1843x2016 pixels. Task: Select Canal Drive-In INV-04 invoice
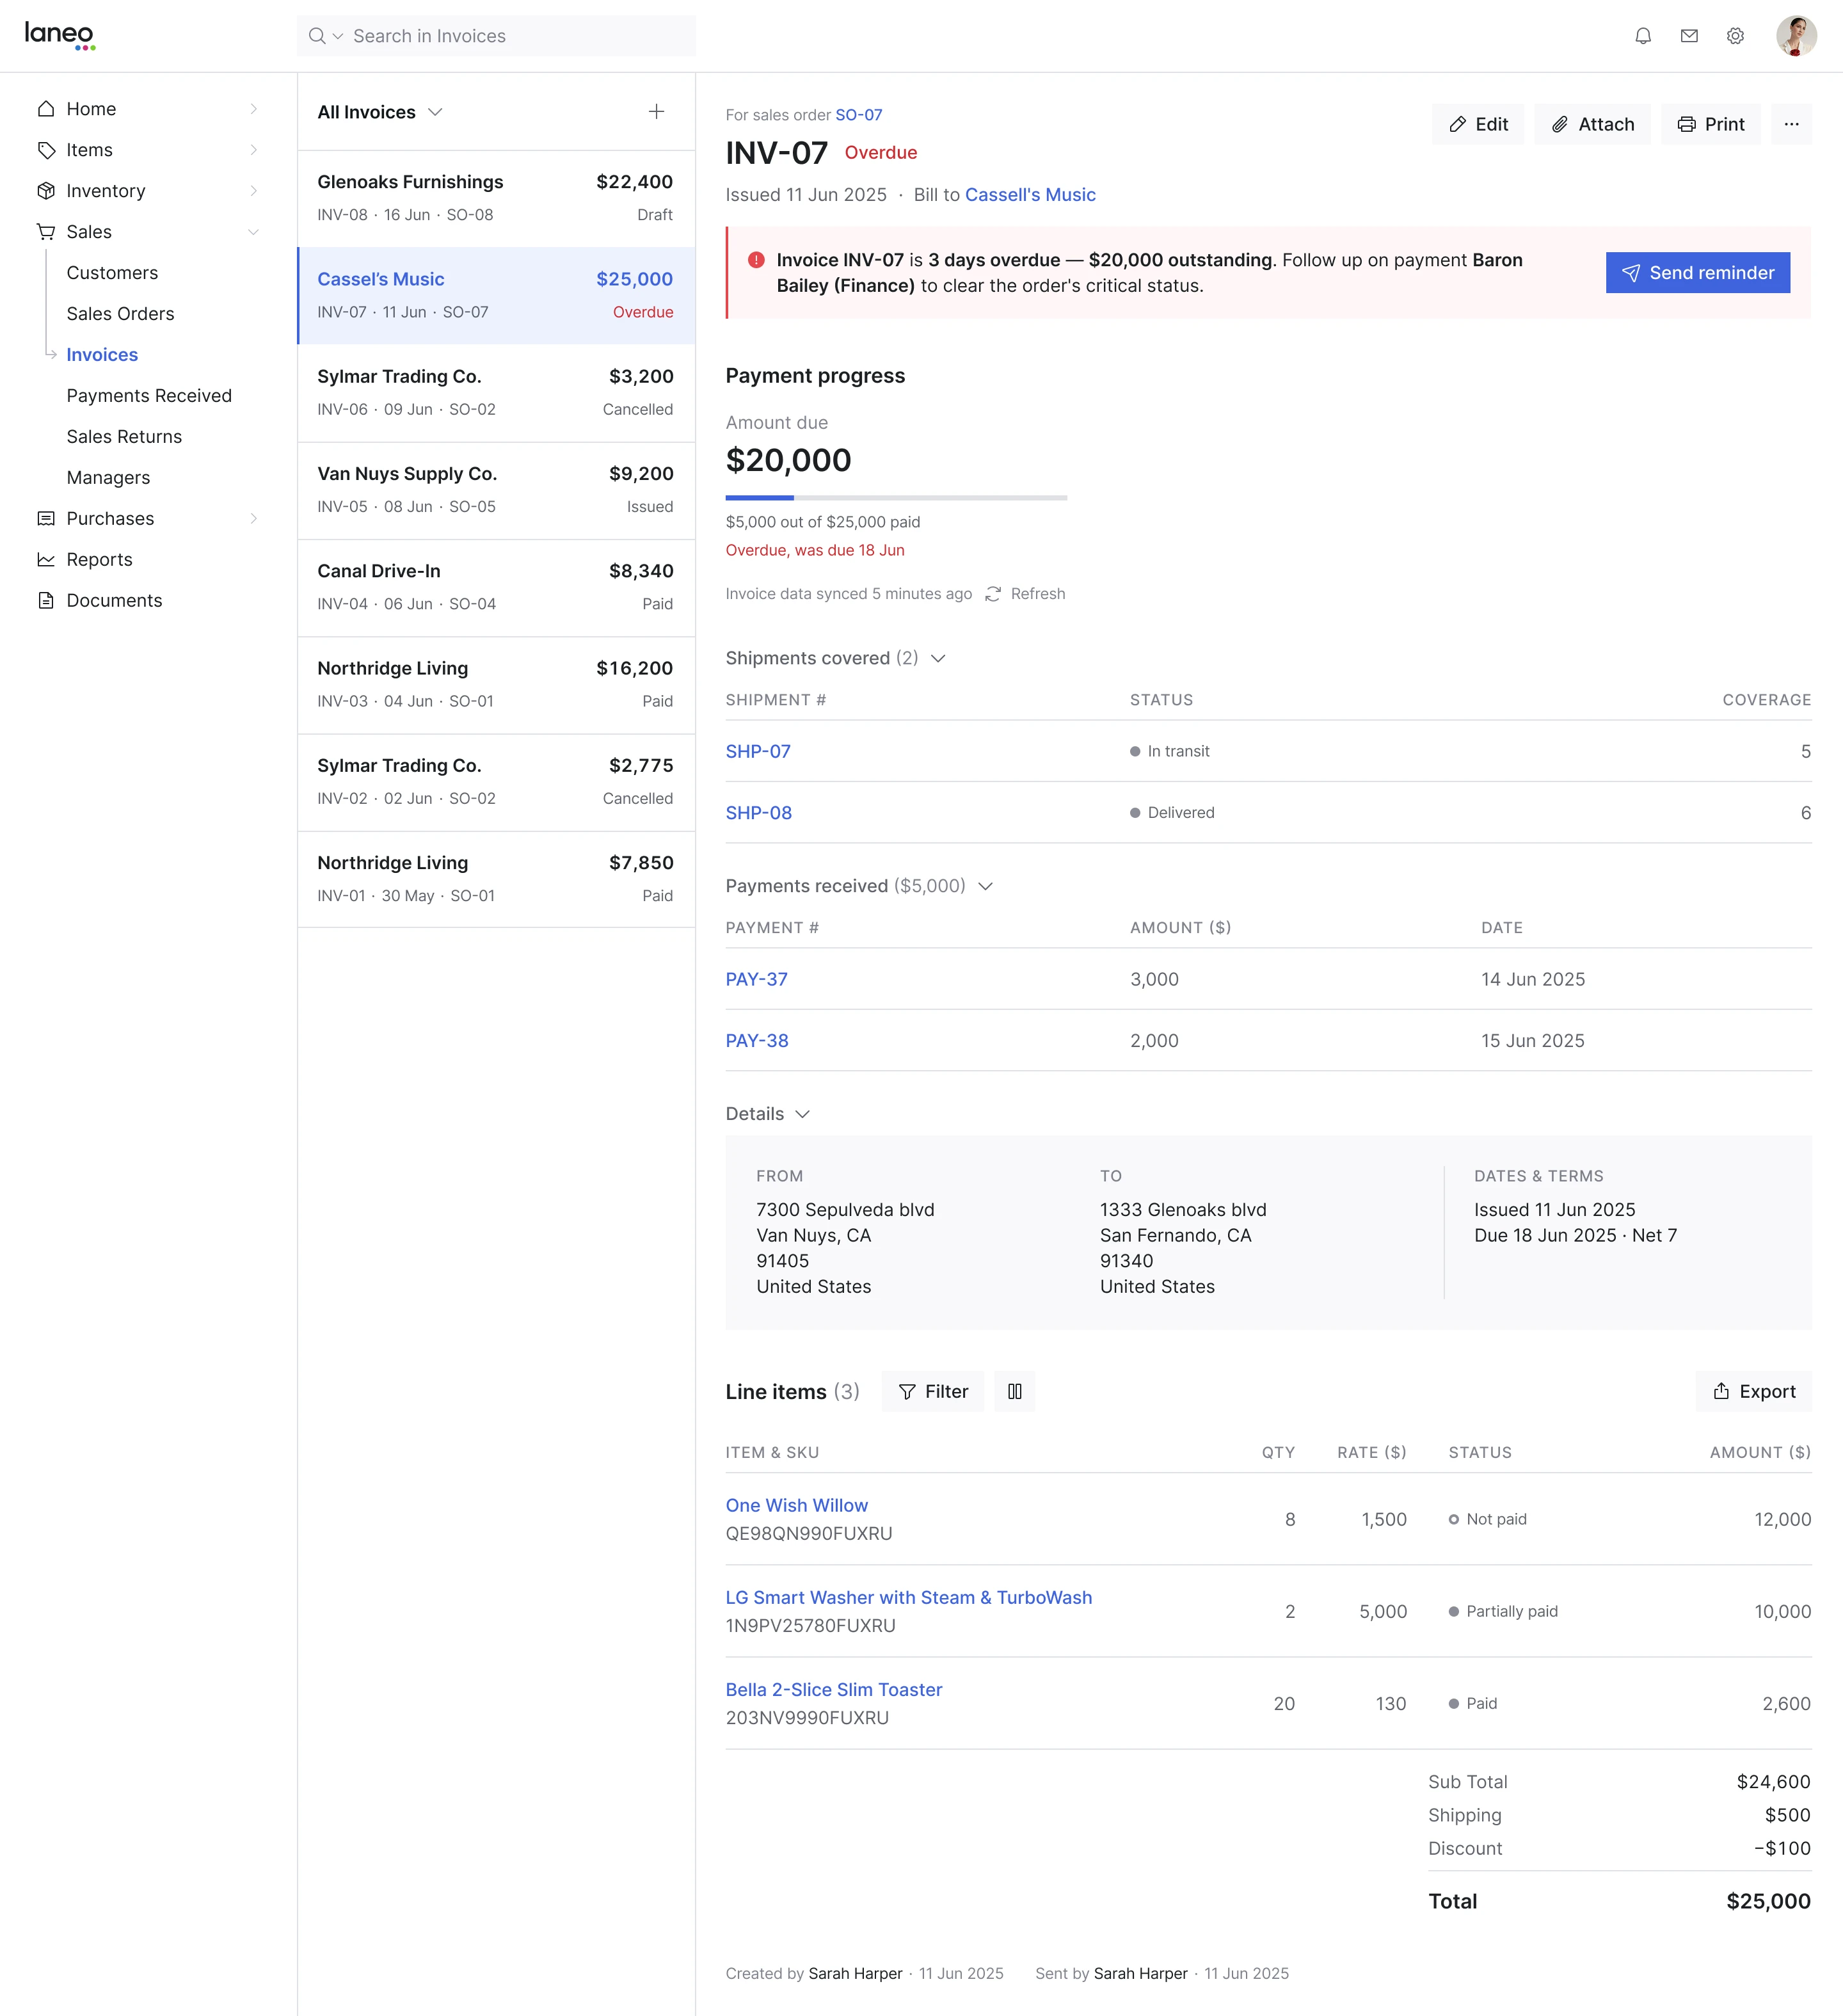[496, 587]
